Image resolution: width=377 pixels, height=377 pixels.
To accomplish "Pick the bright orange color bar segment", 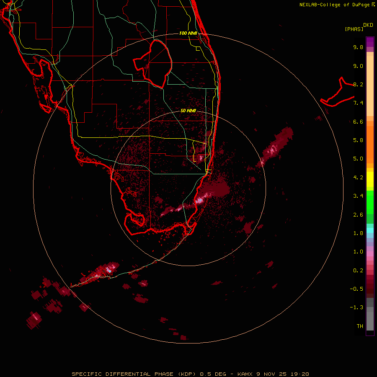I will click(370, 145).
